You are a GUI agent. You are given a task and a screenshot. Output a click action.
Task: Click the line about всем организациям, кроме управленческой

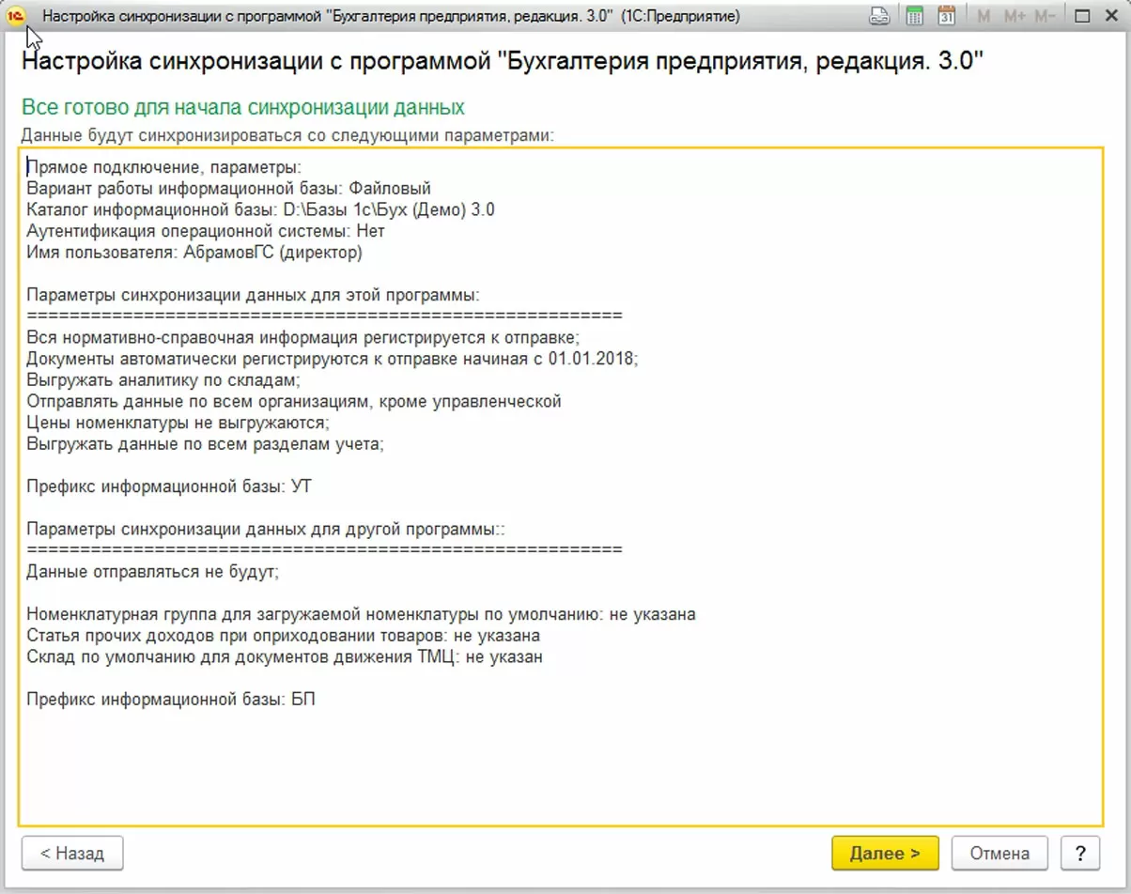[294, 401]
